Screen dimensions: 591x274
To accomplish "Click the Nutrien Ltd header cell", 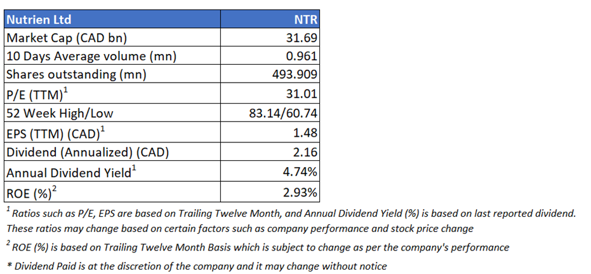I will (x=39, y=20).
